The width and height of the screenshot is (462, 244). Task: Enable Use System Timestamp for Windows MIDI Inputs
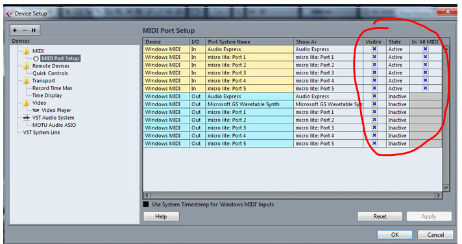[146, 205]
